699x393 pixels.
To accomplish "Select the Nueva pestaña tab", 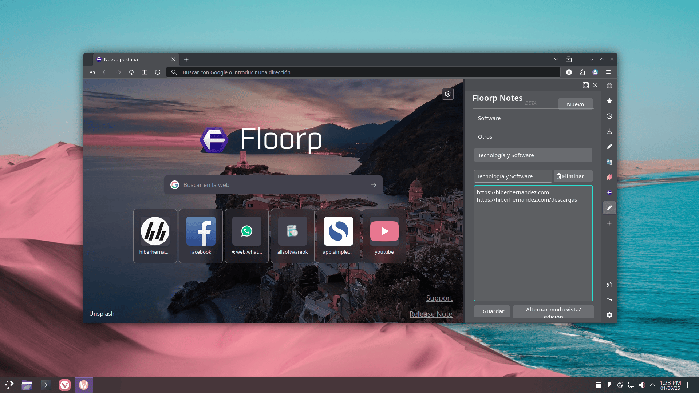I will (x=131, y=59).
